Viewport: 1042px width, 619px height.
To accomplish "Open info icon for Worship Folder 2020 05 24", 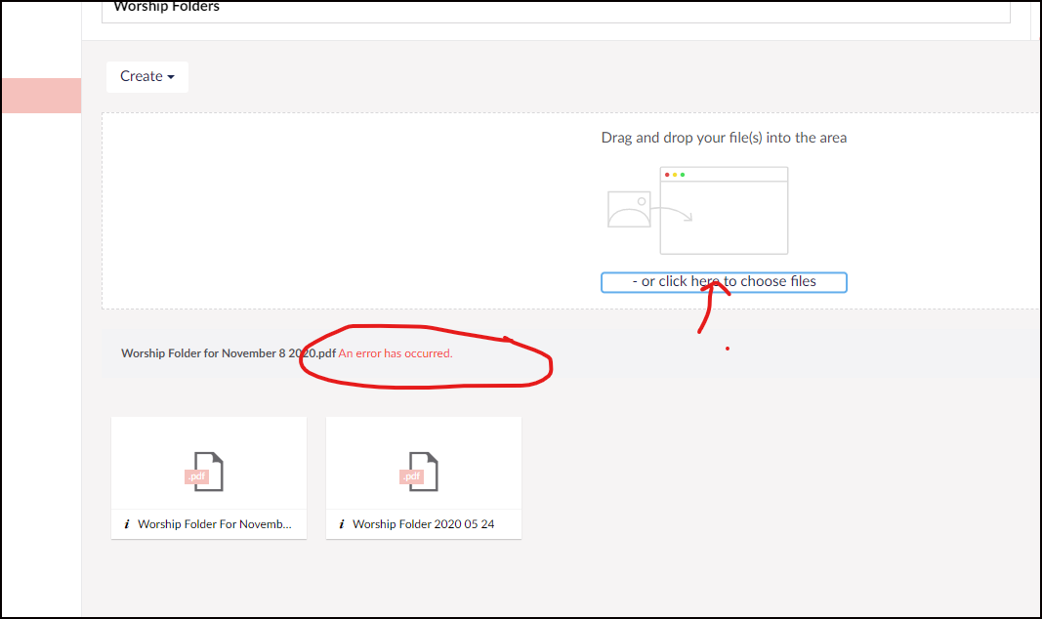I will point(342,524).
